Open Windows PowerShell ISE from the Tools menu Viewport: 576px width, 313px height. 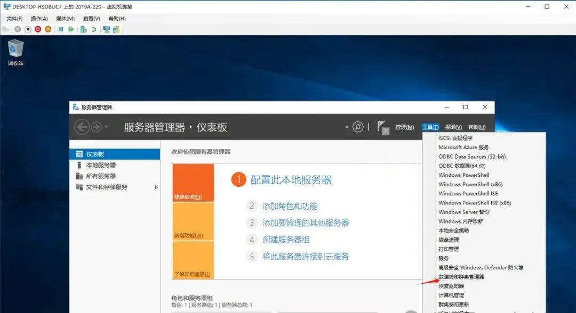point(468,193)
